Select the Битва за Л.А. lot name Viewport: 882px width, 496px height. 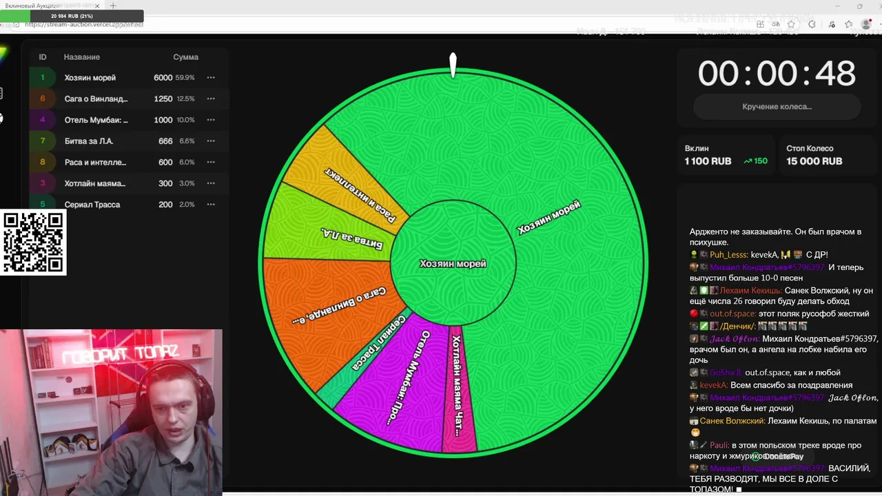pos(89,141)
